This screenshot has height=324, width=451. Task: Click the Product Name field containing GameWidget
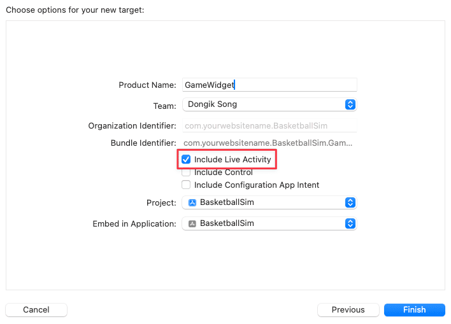[x=269, y=85]
